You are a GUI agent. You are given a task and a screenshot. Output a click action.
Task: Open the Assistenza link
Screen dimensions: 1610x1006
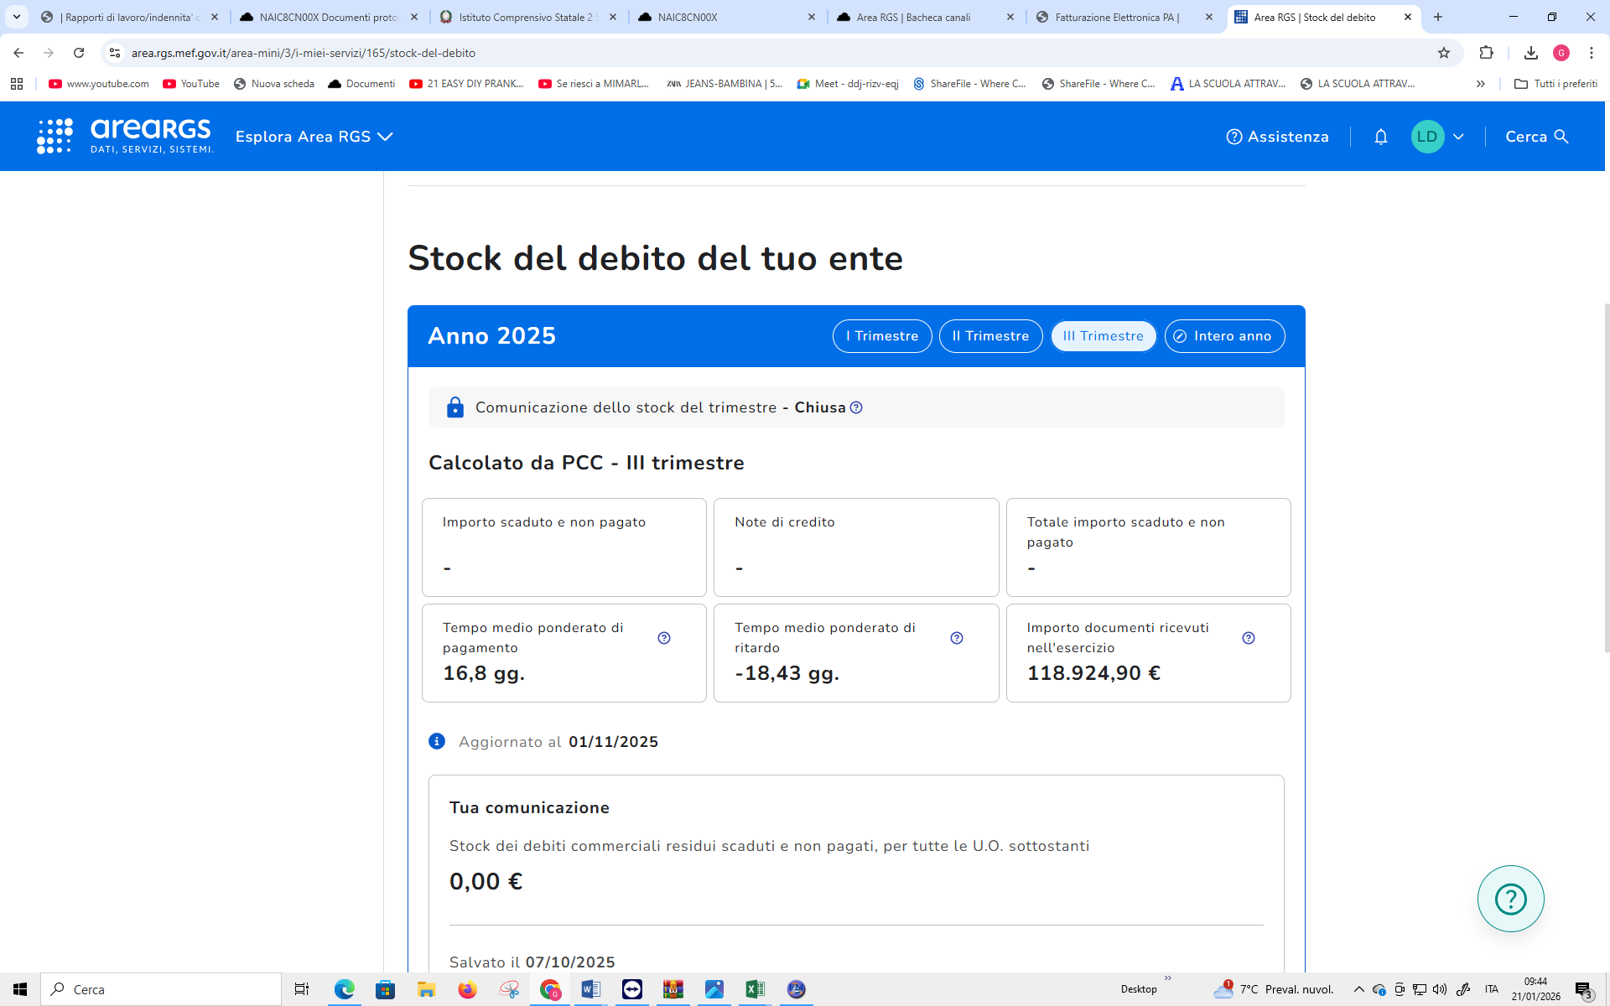[x=1277, y=137]
